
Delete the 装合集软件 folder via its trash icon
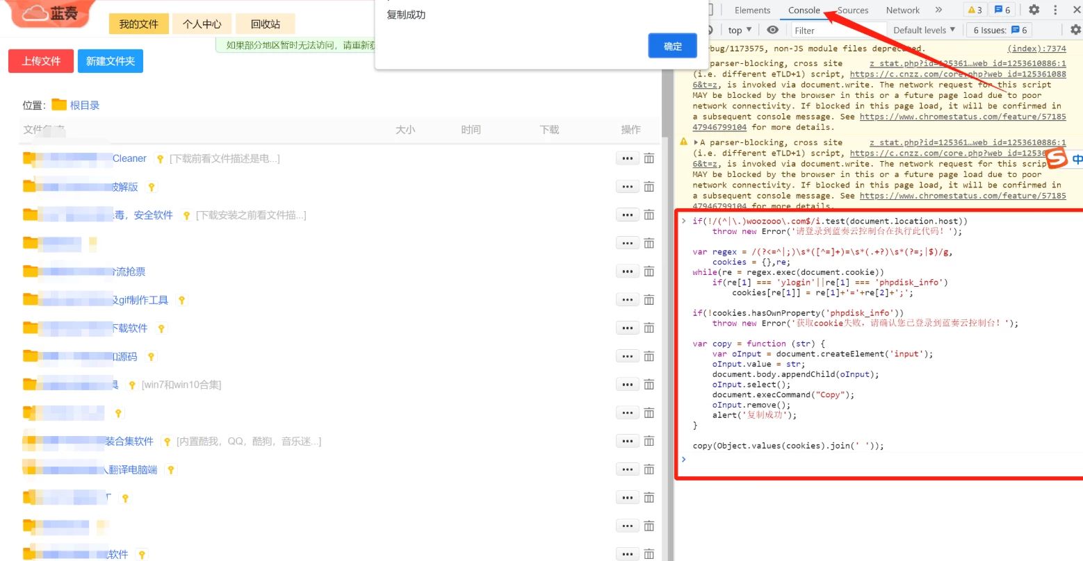649,441
